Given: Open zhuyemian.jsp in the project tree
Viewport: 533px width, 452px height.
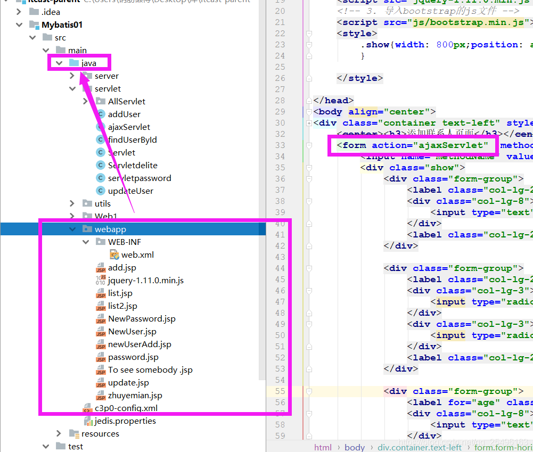Looking at the screenshot, I should point(135,395).
